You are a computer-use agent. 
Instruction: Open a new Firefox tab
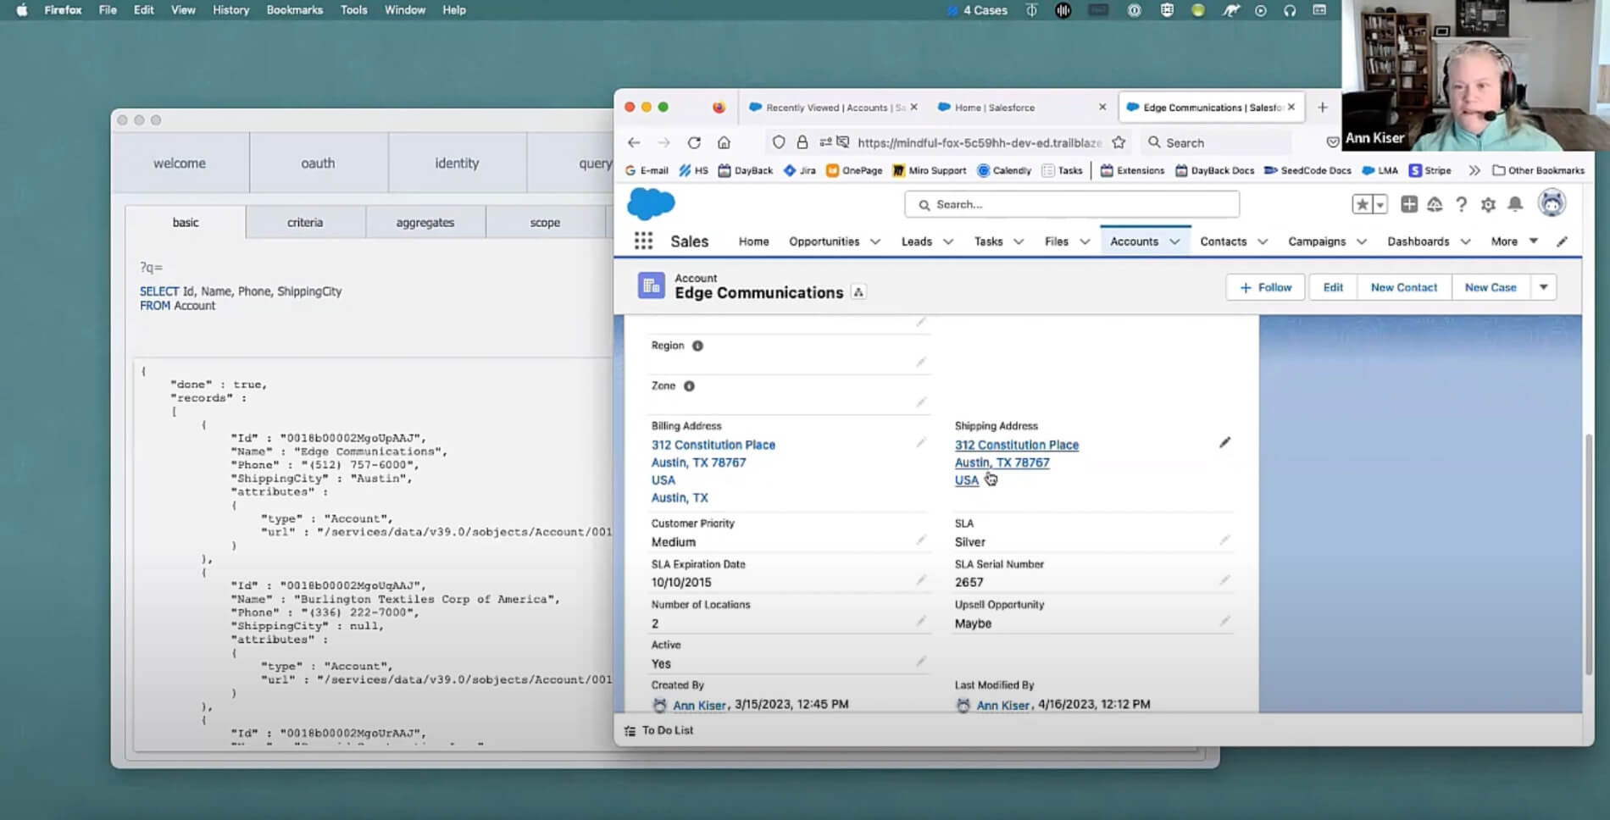tap(1323, 108)
